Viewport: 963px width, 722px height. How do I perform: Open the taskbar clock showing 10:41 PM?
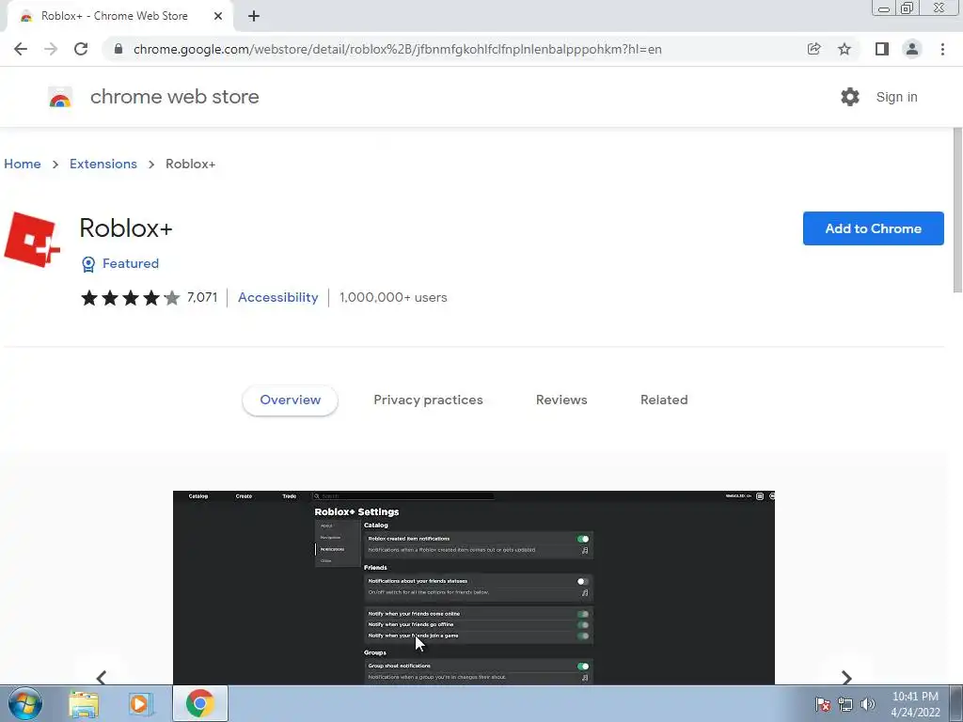pyautogui.click(x=915, y=704)
